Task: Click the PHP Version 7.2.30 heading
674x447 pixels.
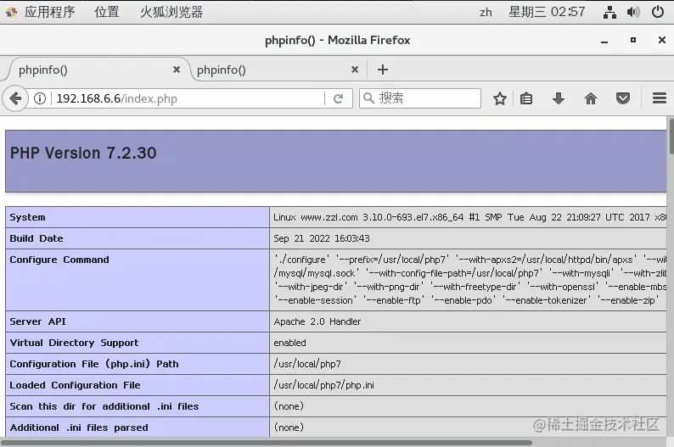Action: [x=83, y=154]
